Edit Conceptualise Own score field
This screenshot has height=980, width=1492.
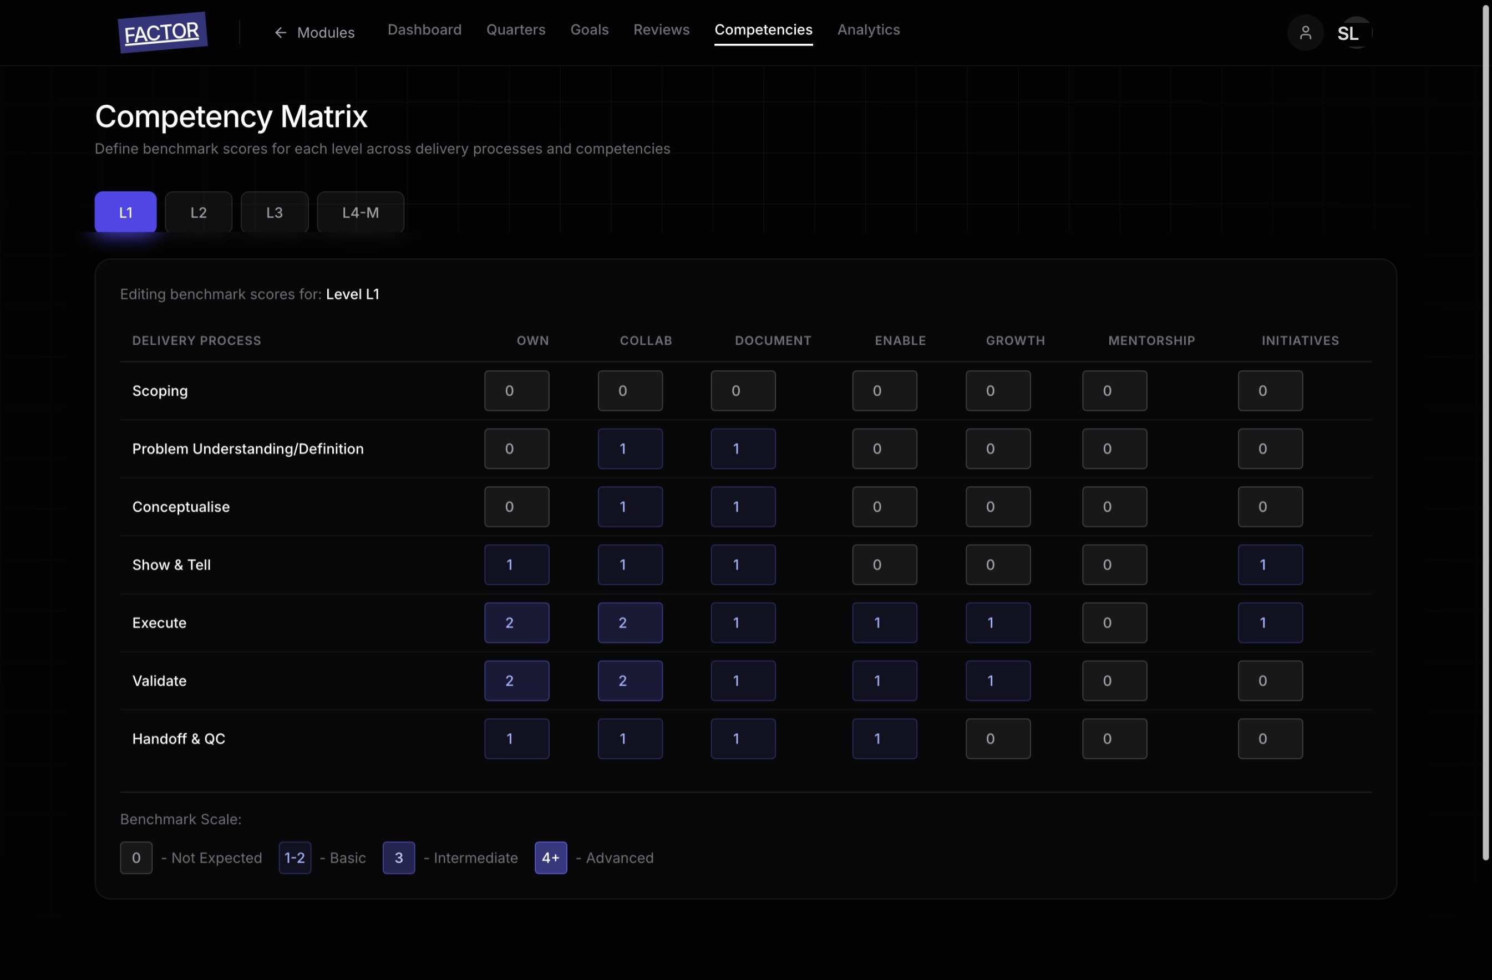tap(516, 506)
